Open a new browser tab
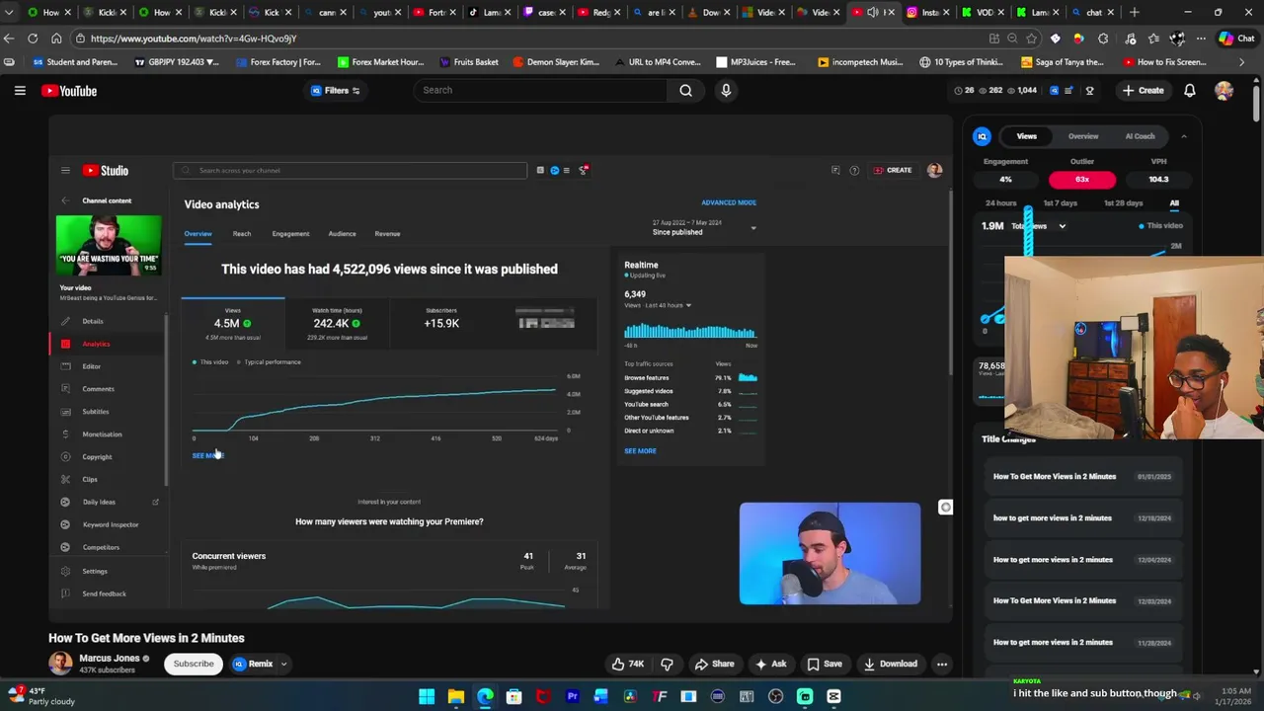Screen dimensions: 1264x711 (x=1135, y=12)
